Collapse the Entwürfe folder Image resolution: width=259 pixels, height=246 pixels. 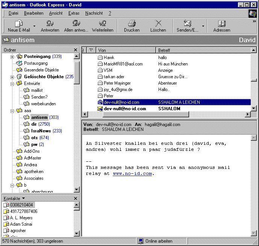(x=12, y=84)
